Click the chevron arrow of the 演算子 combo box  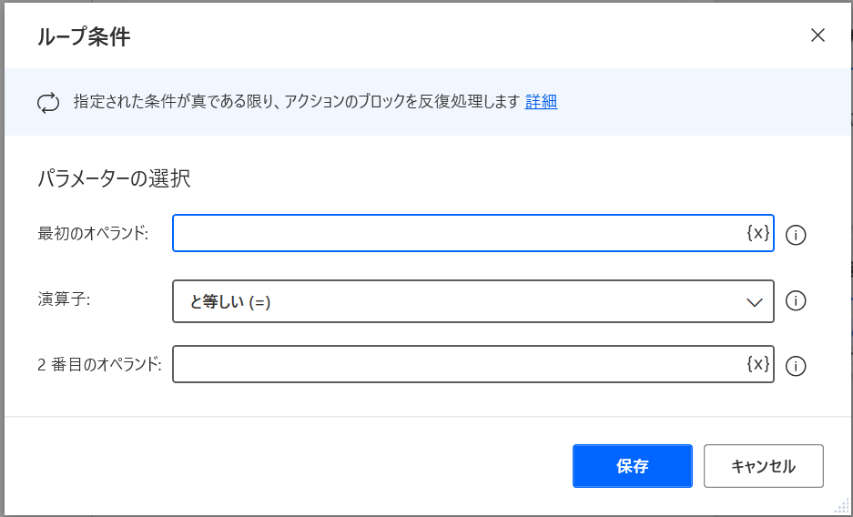[x=754, y=302]
